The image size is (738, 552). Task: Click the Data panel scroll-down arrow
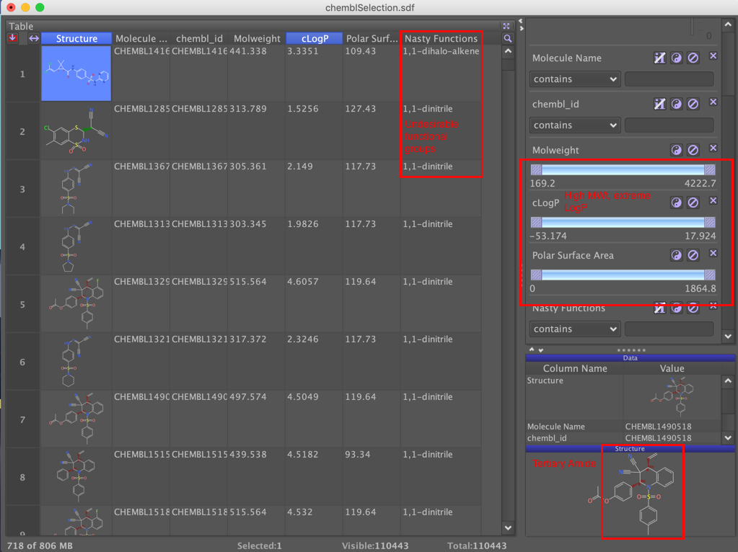[x=728, y=437]
